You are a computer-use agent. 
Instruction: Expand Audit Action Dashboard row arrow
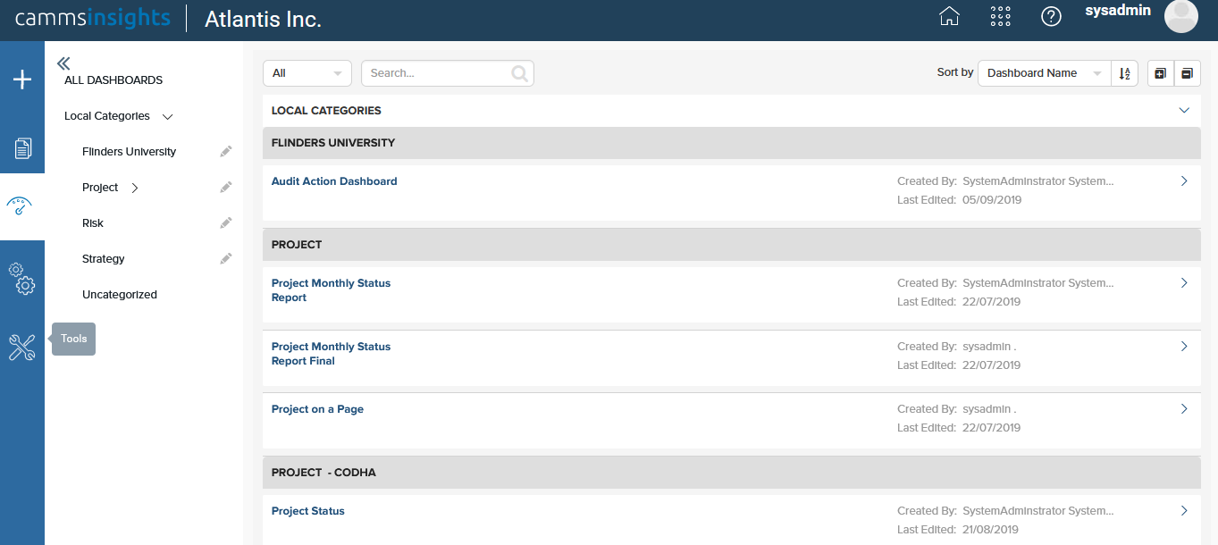pyautogui.click(x=1184, y=181)
